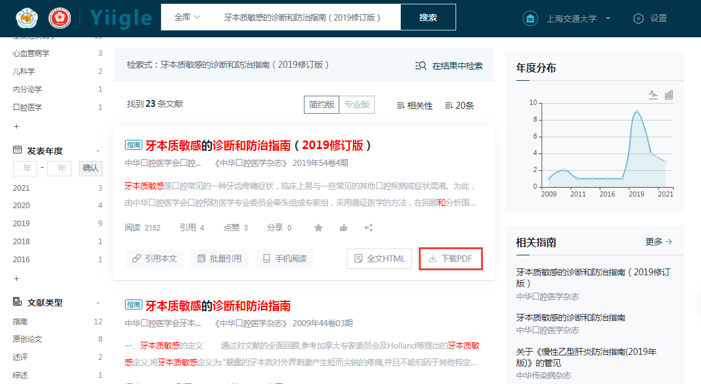Click the star favorite icon
This screenshot has width=701, height=384.
318,228
